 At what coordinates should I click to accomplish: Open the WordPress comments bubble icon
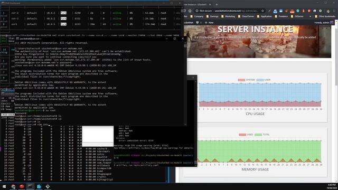[197, 22]
